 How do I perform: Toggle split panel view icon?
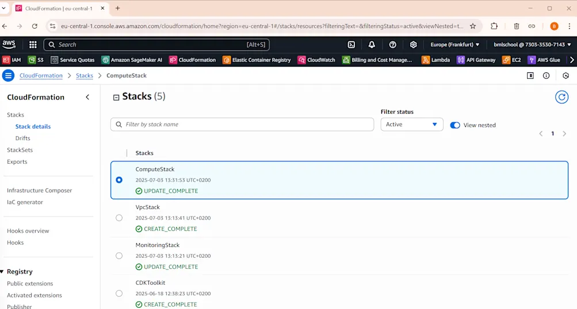click(x=530, y=75)
